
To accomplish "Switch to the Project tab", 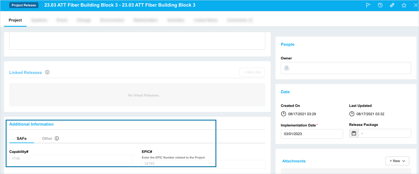I will click(x=15, y=20).
